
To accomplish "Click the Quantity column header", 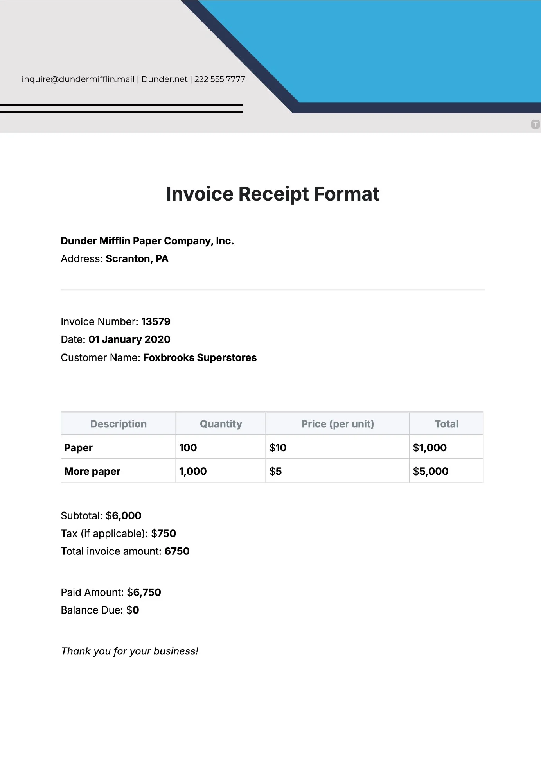I will [221, 423].
